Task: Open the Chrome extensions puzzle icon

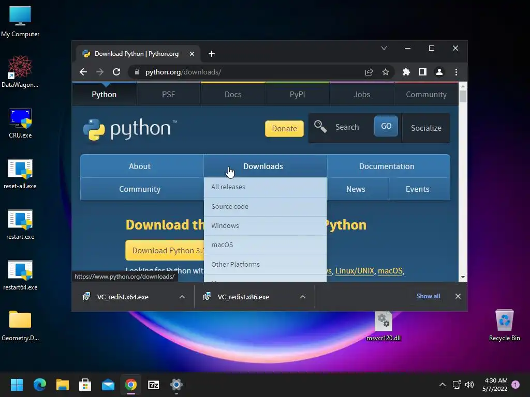Action: 406,72
